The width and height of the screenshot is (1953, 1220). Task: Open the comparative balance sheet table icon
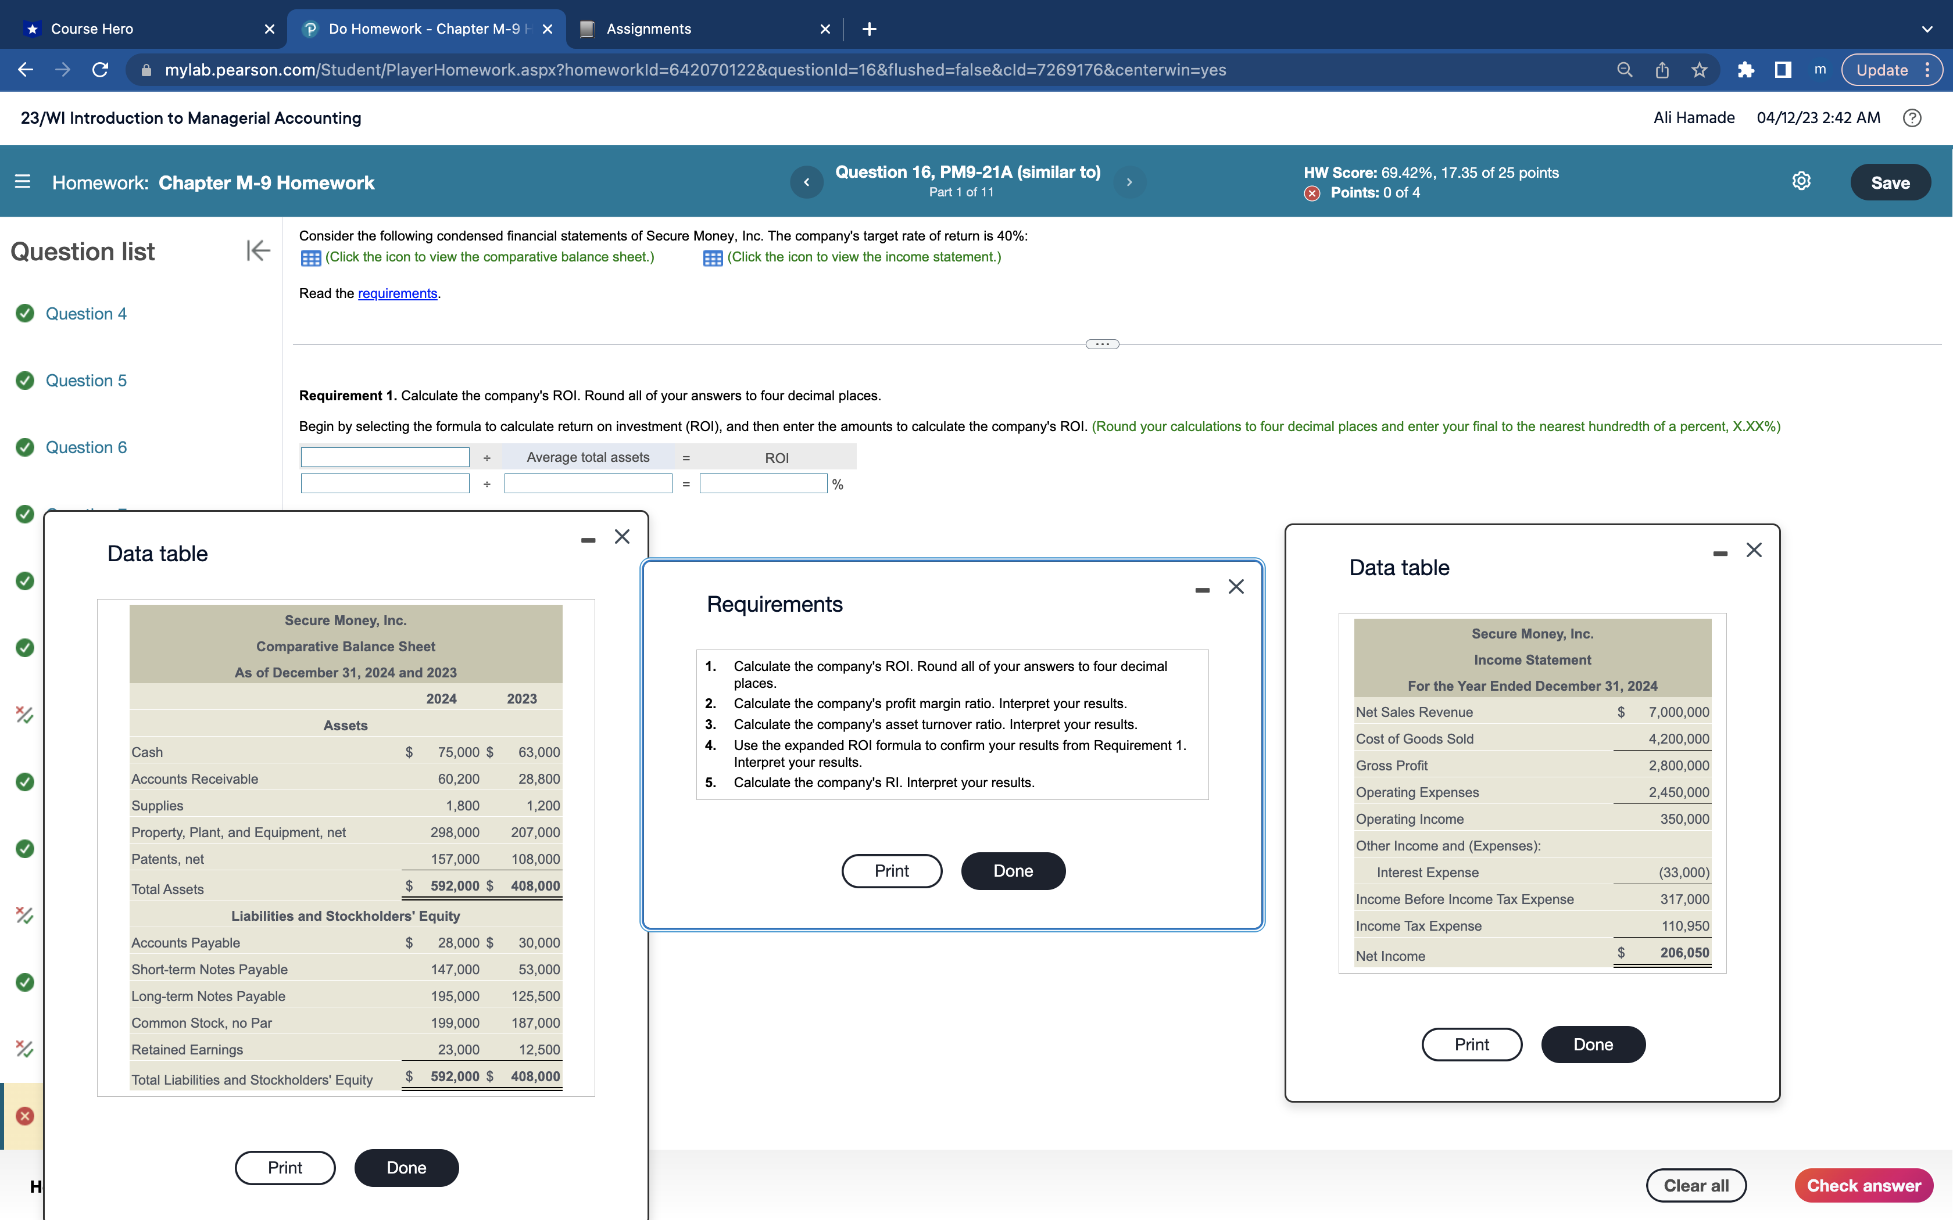click(x=311, y=258)
